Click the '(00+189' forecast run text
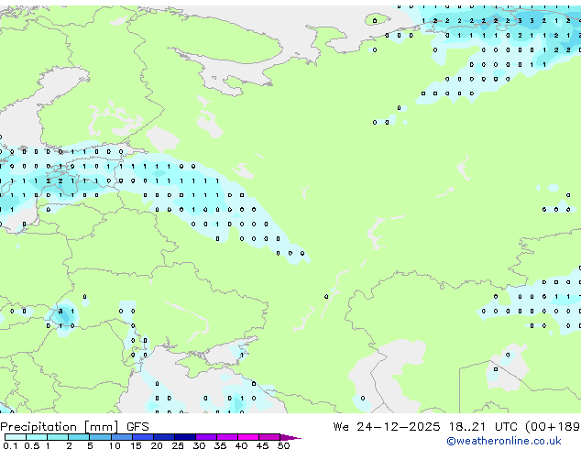The width and height of the screenshot is (581, 449). (553, 427)
